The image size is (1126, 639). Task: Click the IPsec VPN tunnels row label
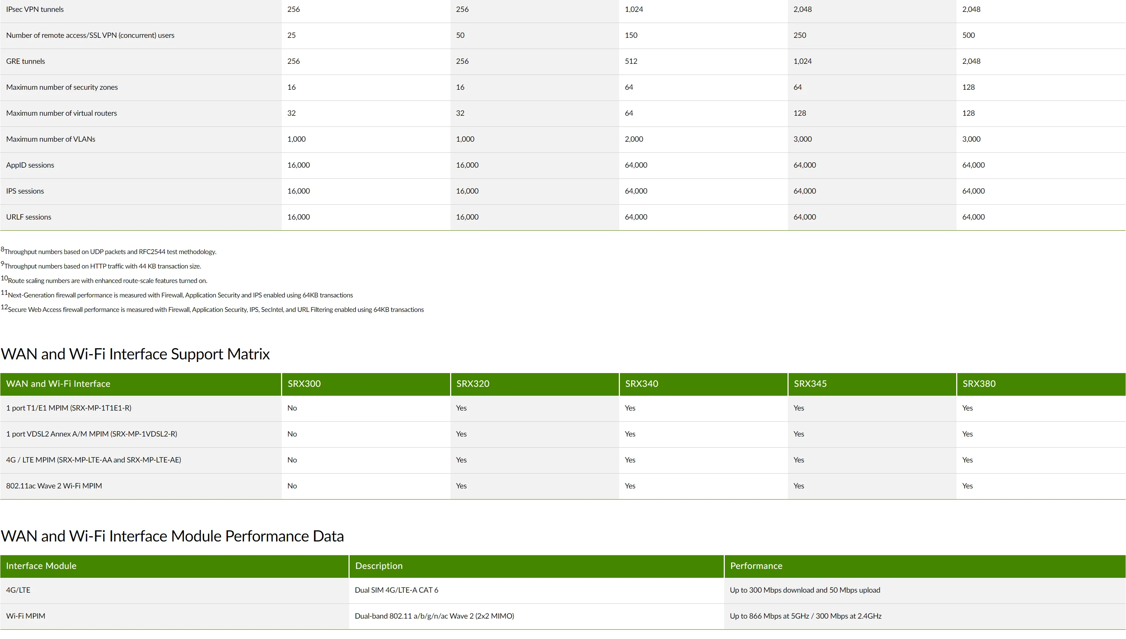click(34, 9)
